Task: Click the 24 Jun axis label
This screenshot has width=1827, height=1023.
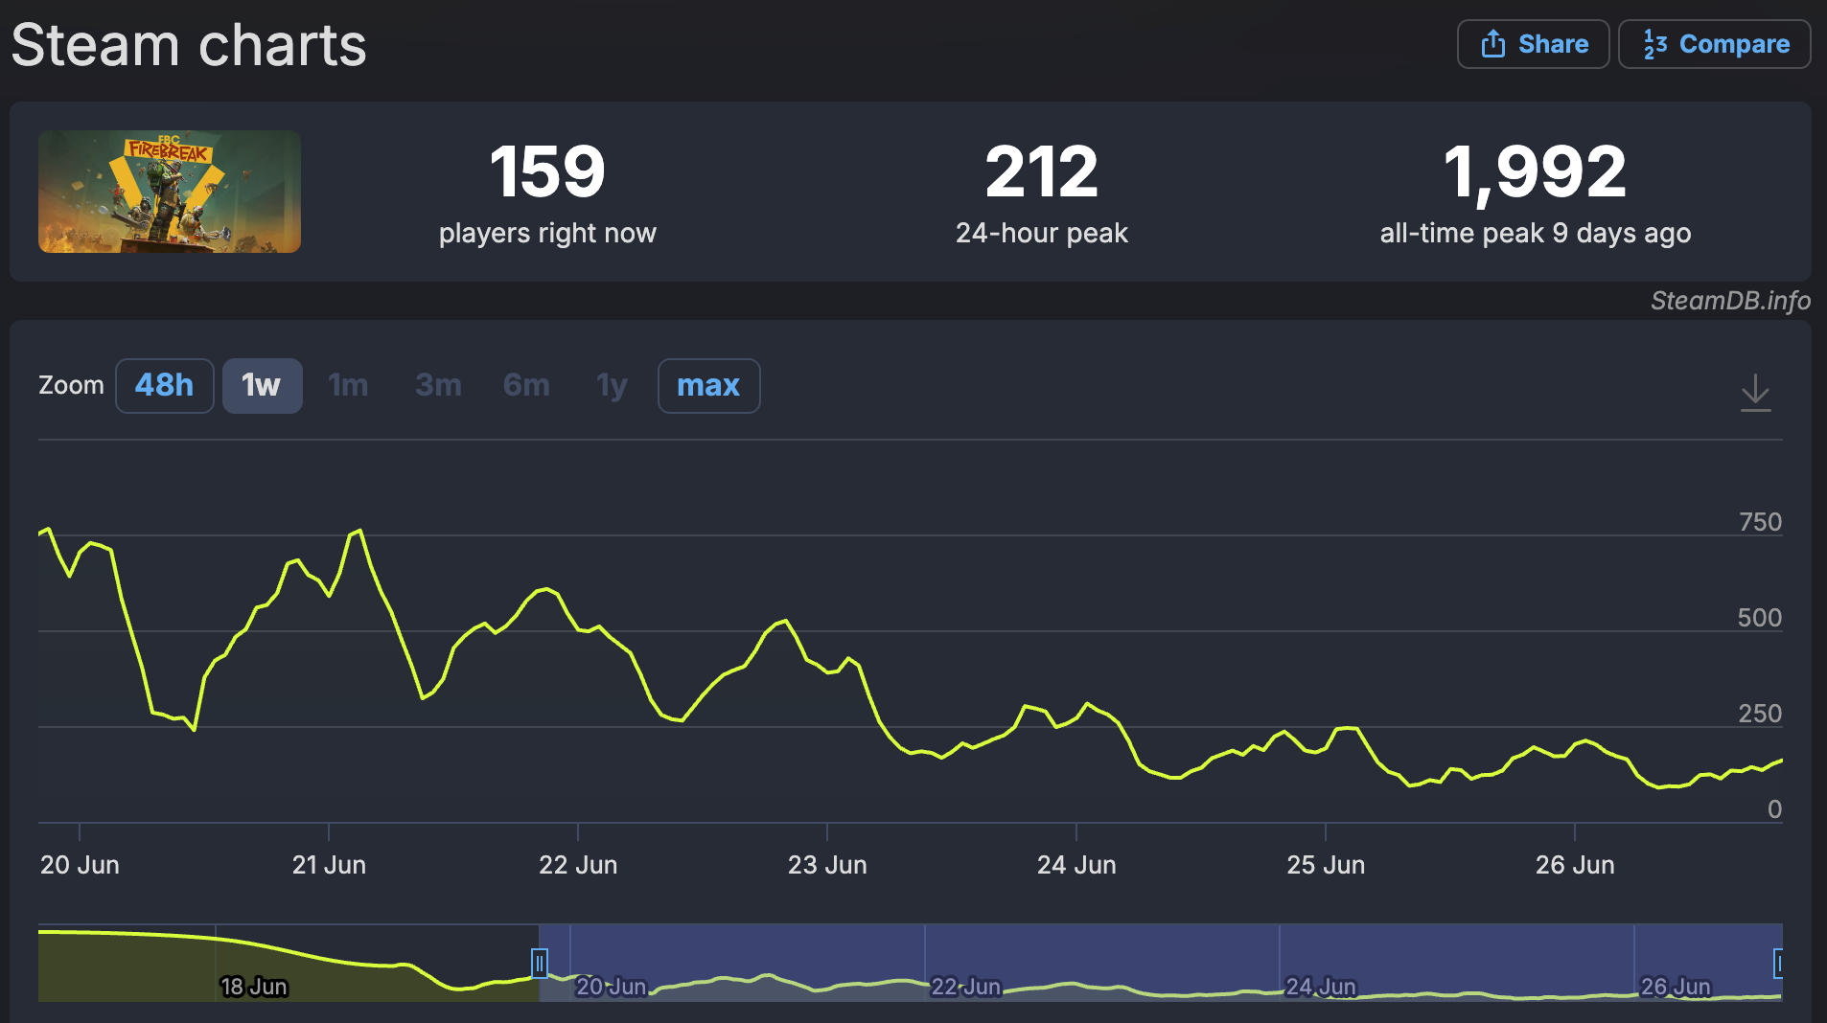Action: click(1076, 865)
